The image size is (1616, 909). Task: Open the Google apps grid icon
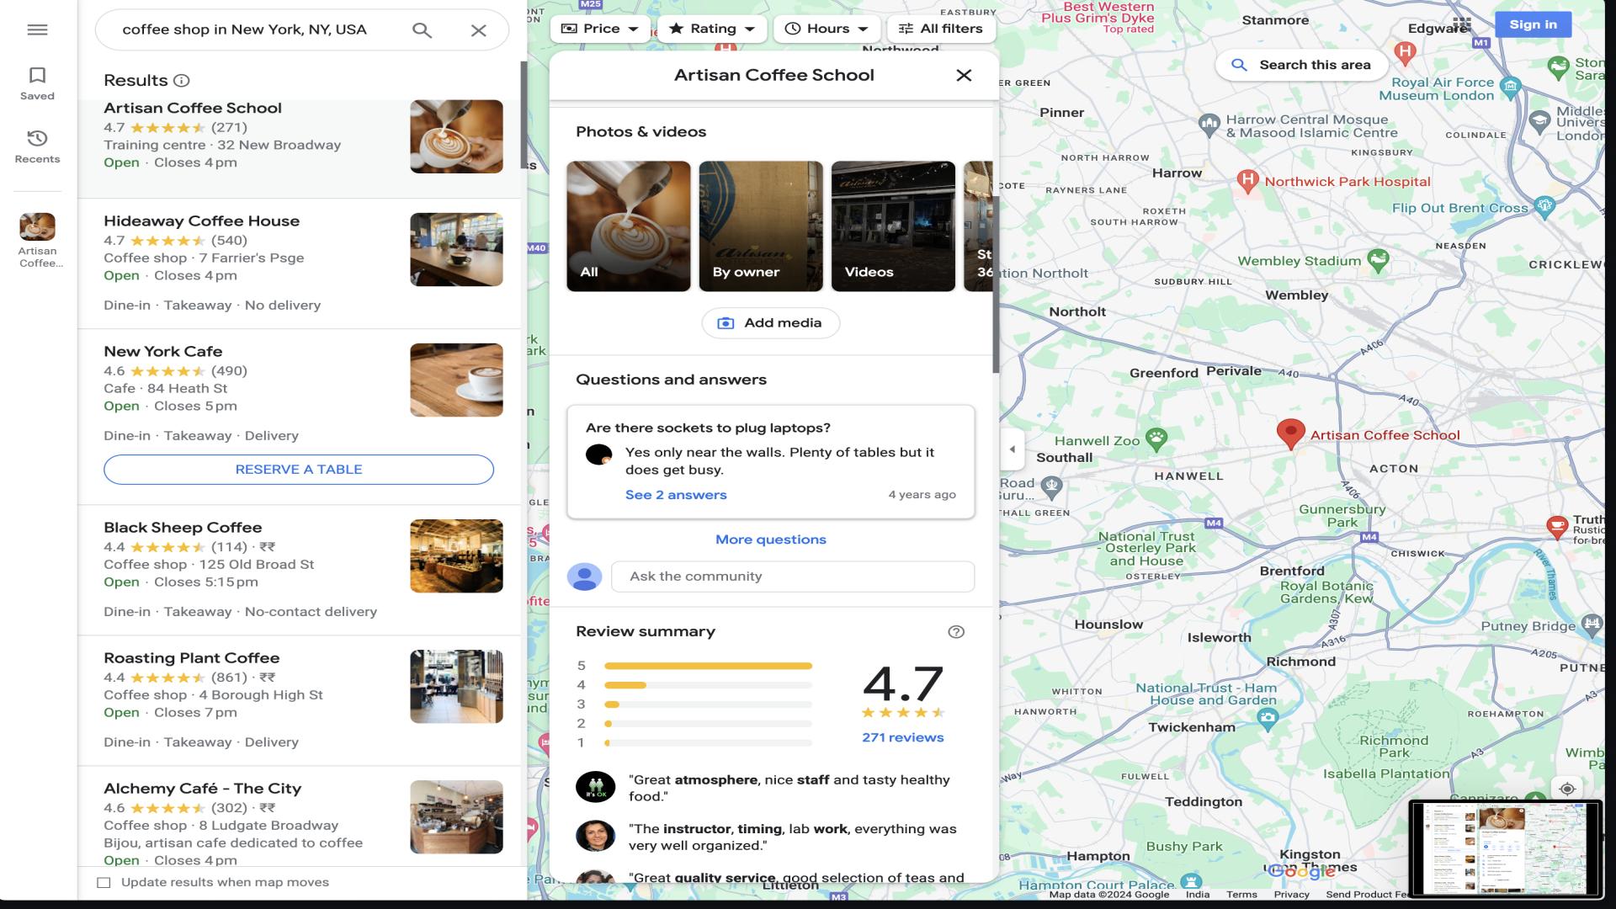click(1462, 24)
